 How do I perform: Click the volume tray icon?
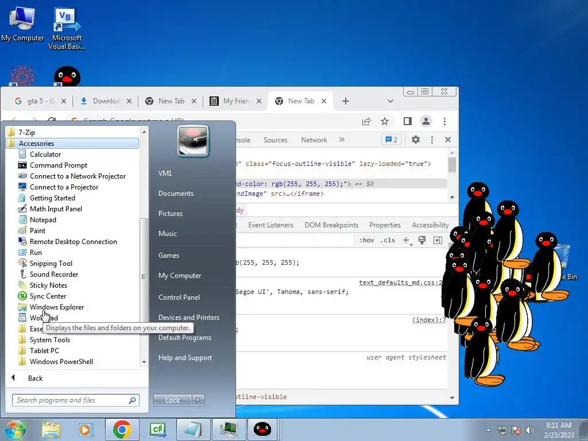530,430
